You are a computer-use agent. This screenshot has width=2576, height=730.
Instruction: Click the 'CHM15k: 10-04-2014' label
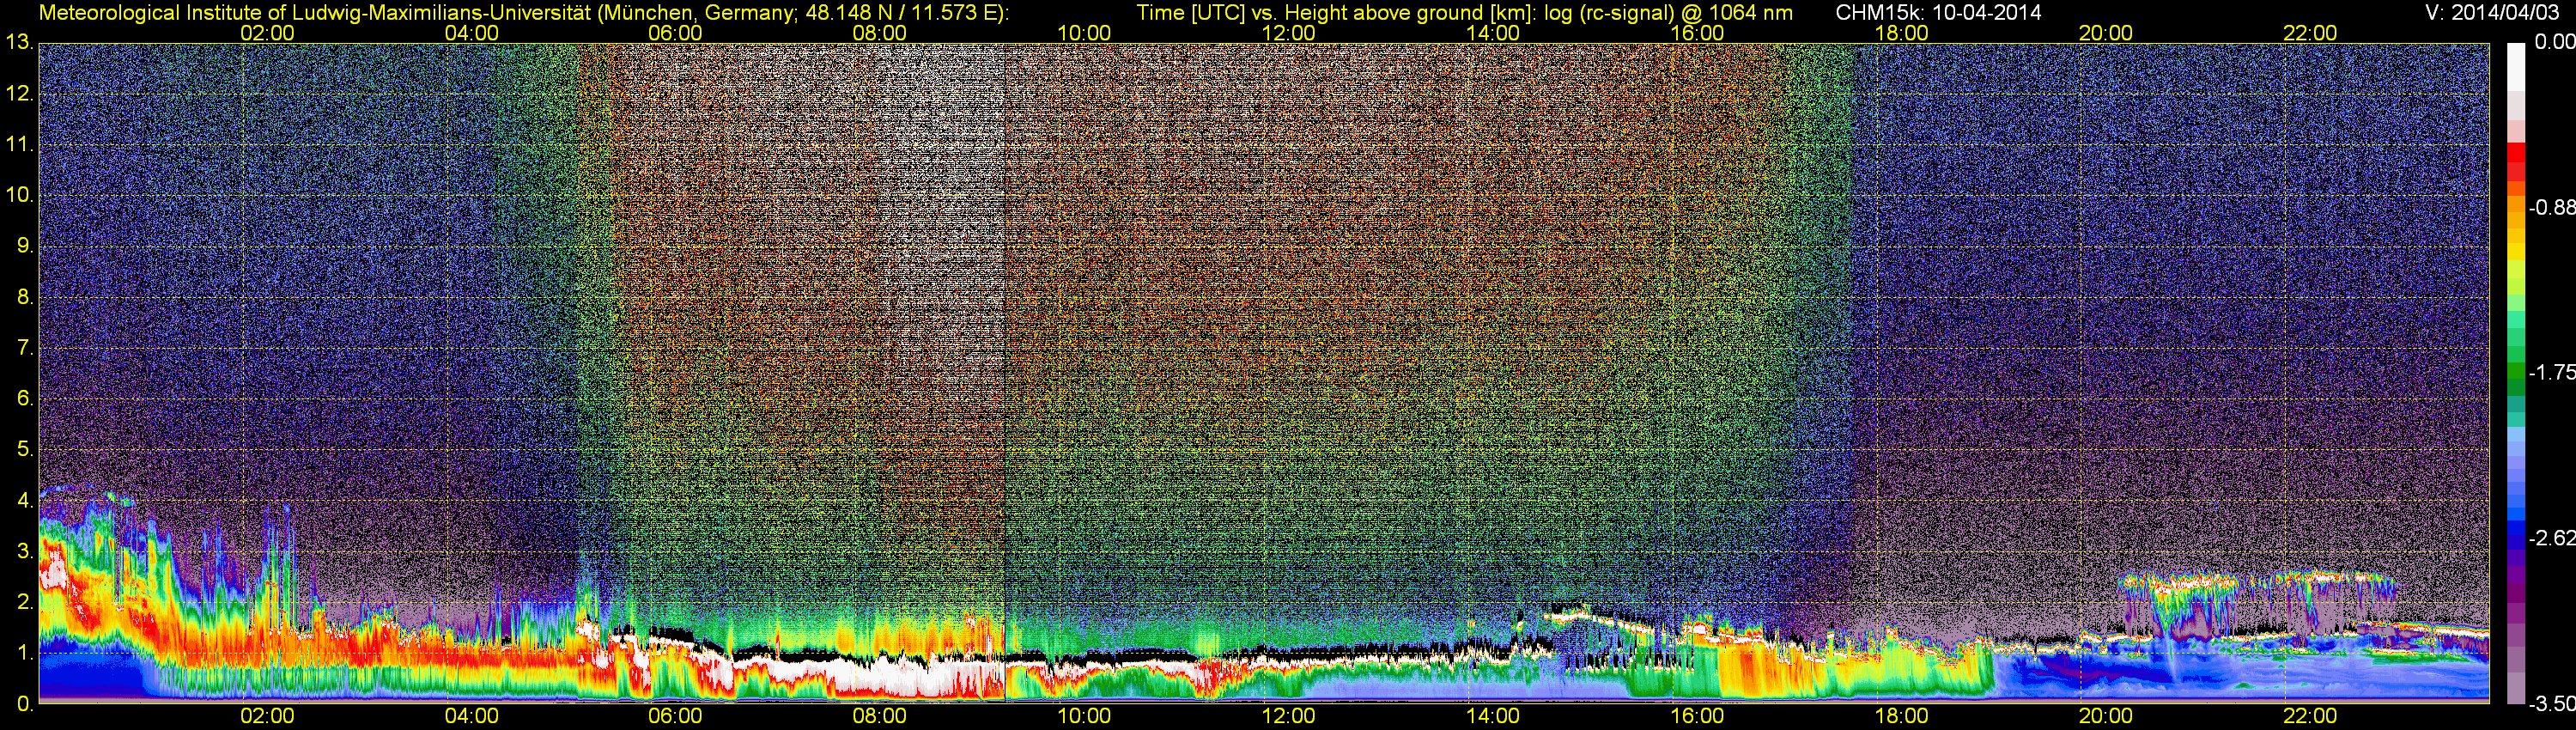1938,13
